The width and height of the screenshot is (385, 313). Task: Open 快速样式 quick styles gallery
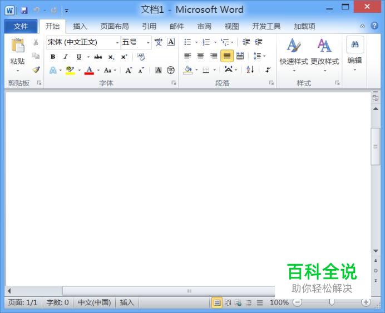[294, 54]
